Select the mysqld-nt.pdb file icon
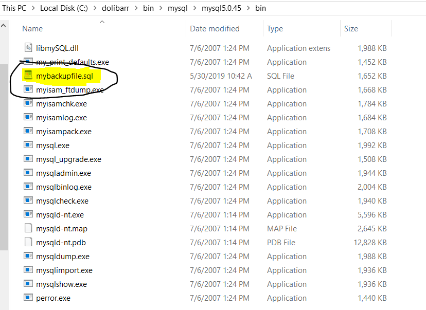Image resolution: width=426 pixels, height=310 pixels. tap(28, 242)
